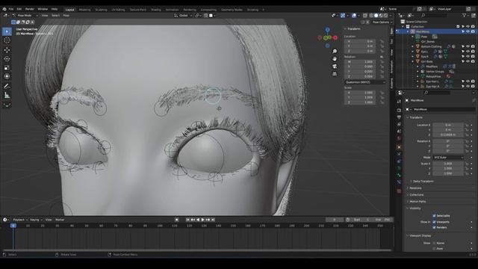Screen dimensions: 478x269
Task: Hide Girl Body with its eye icon
Action: (x=468, y=61)
